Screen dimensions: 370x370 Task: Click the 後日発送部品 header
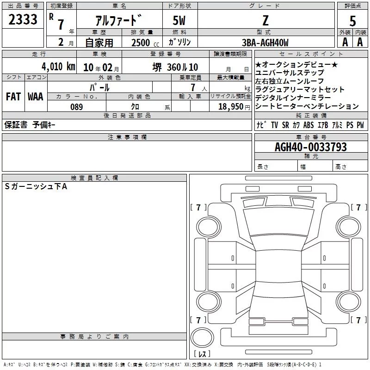(127, 115)
